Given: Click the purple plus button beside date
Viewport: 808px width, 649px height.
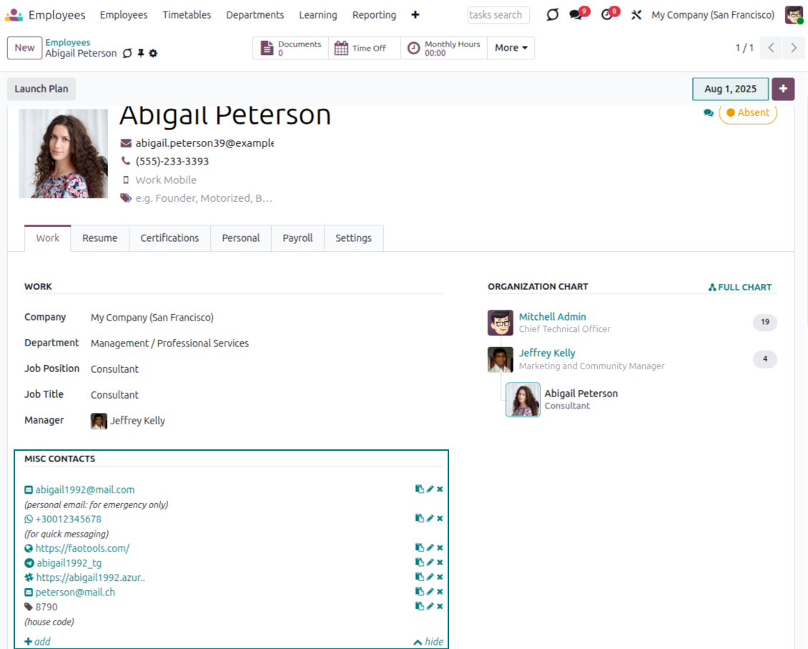Looking at the screenshot, I should 783,89.
